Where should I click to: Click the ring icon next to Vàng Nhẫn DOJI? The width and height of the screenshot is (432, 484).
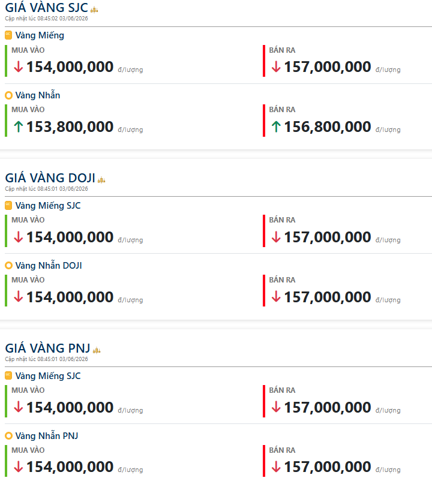click(x=8, y=266)
